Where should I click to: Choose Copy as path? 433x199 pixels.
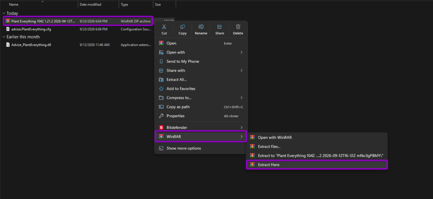click(x=201, y=107)
